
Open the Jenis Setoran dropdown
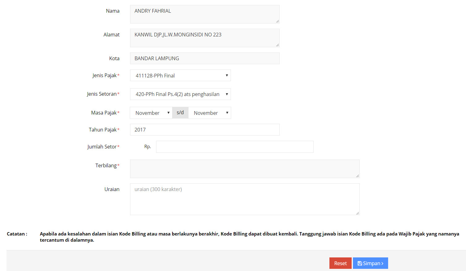click(x=180, y=94)
